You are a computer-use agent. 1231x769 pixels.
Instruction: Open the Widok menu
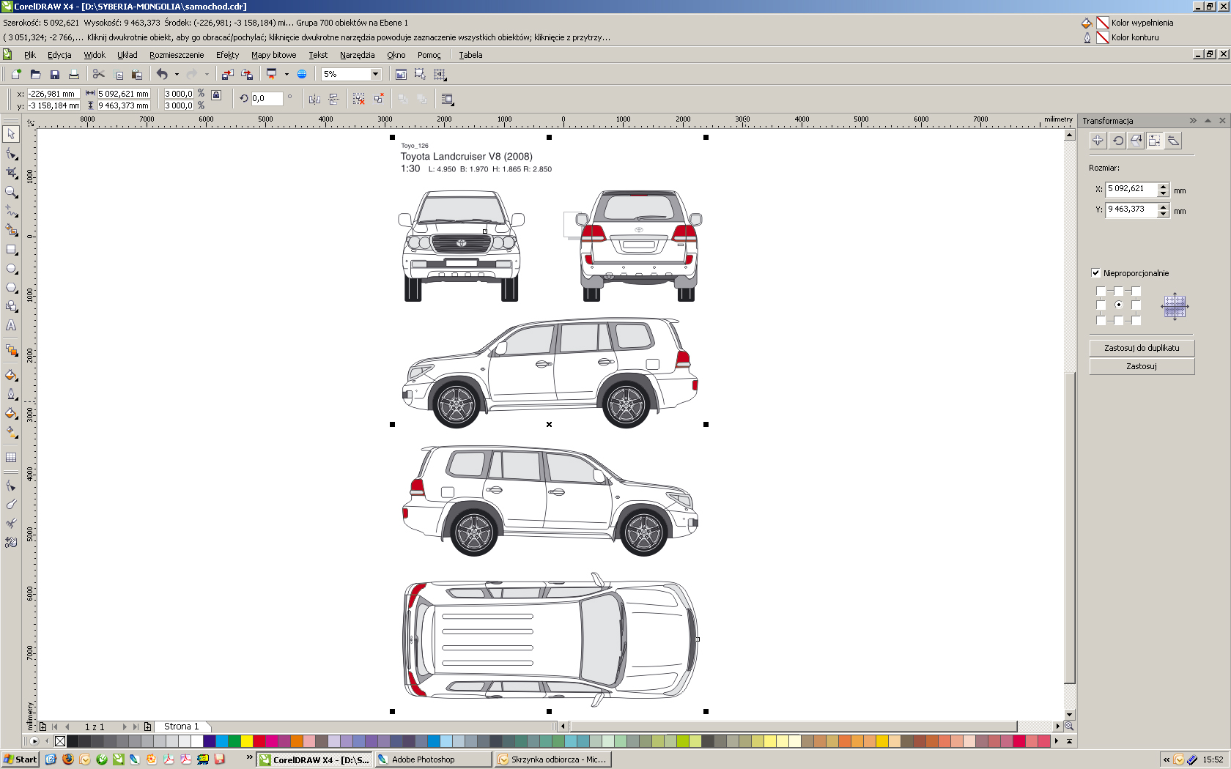[95, 55]
